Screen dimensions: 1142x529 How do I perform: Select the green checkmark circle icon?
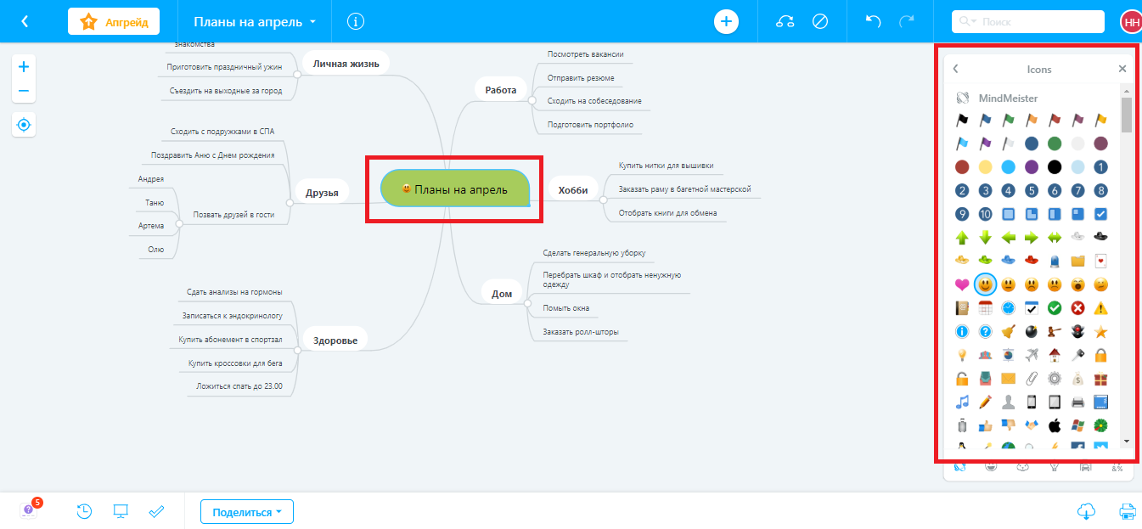click(1055, 308)
